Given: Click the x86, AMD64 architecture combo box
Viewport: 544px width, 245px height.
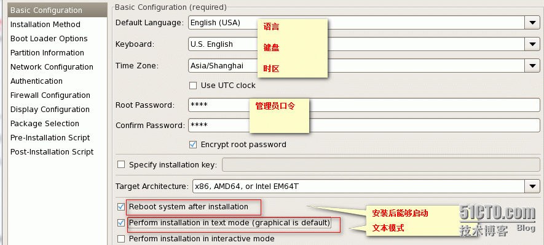Looking at the screenshot, I should 366,187.
